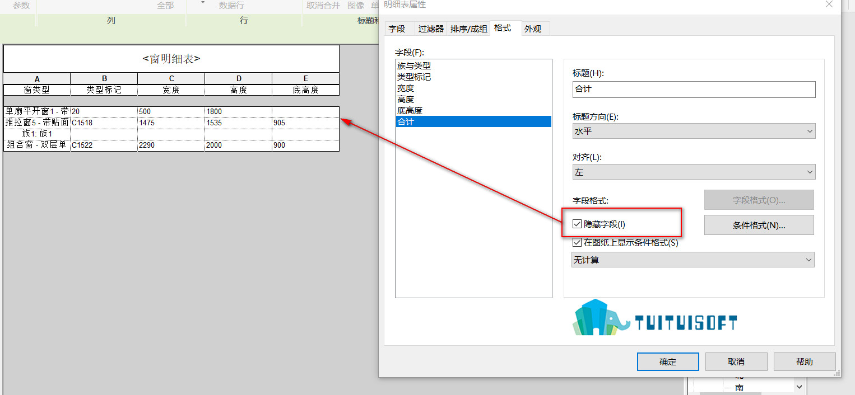The width and height of the screenshot is (855, 395).
Task: Click 数据行 in the ribbon
Action: (x=231, y=5)
